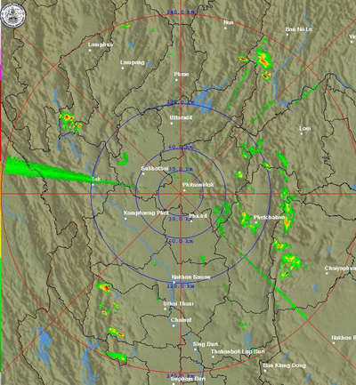The image size is (356, 385).
Task: Click the red rain echo southwest of Nakhon Sawan
Action: coord(104,287)
